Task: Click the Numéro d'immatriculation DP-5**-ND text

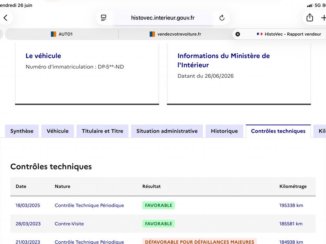Action: coord(75,67)
